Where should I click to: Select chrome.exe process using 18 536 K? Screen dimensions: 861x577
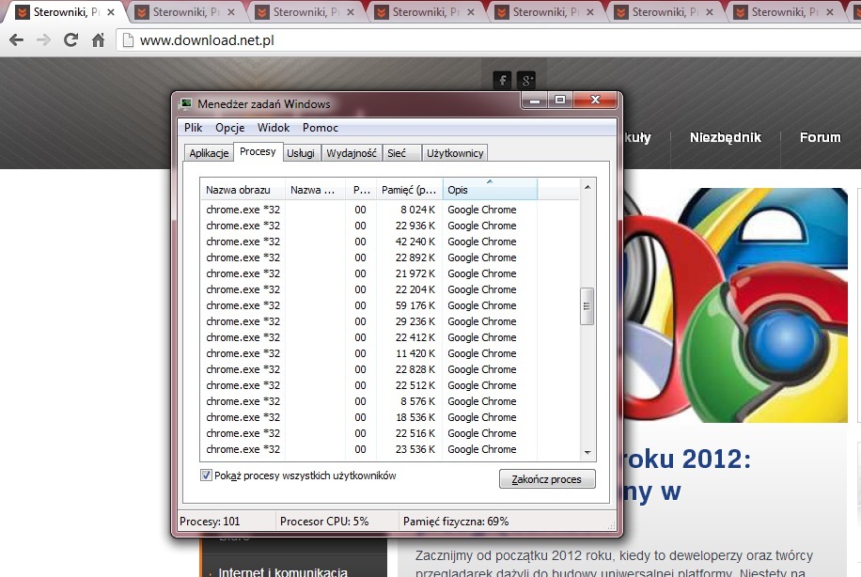coord(389,417)
